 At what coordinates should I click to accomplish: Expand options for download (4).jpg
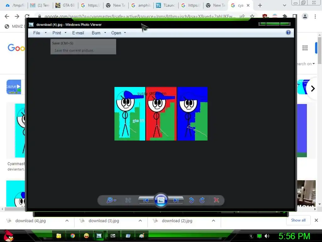[x=67, y=221]
